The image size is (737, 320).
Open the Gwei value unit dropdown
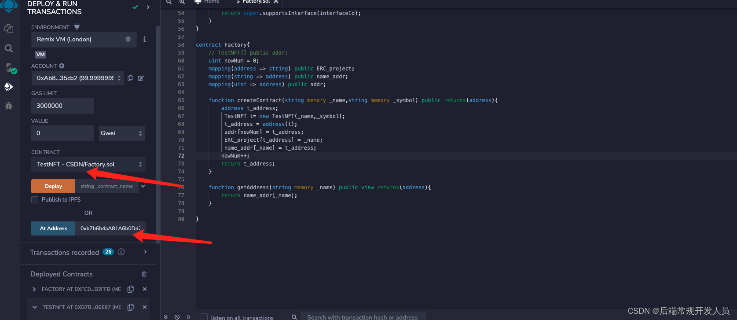121,133
